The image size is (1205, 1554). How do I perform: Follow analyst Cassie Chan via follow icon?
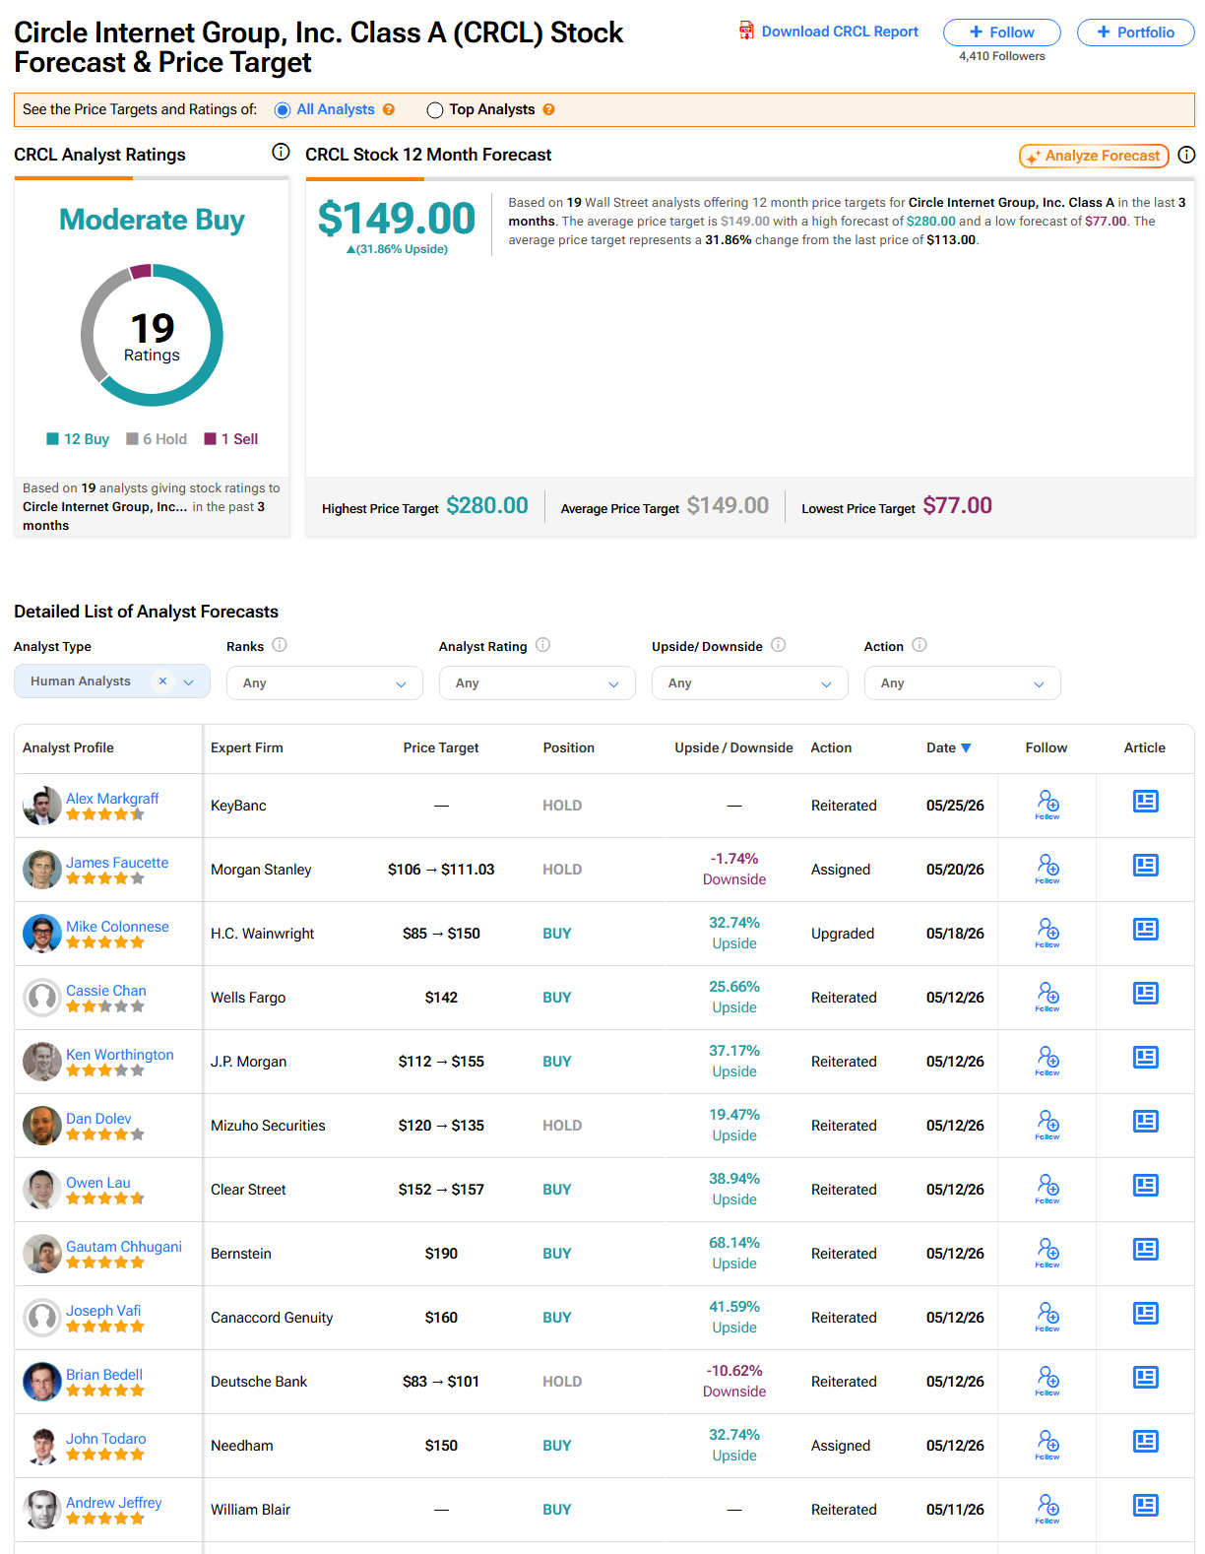(1047, 997)
